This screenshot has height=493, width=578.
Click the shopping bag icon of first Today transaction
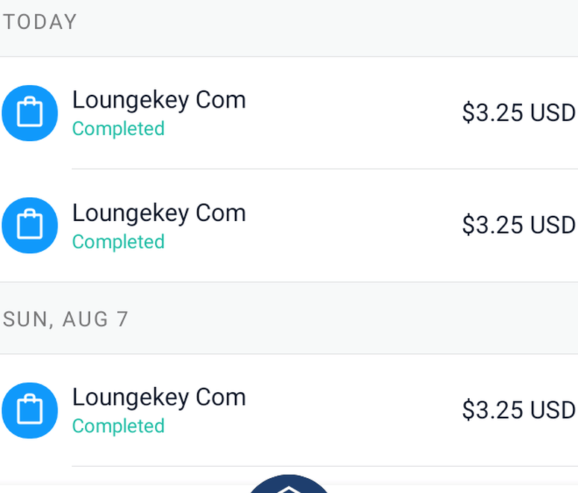30,114
